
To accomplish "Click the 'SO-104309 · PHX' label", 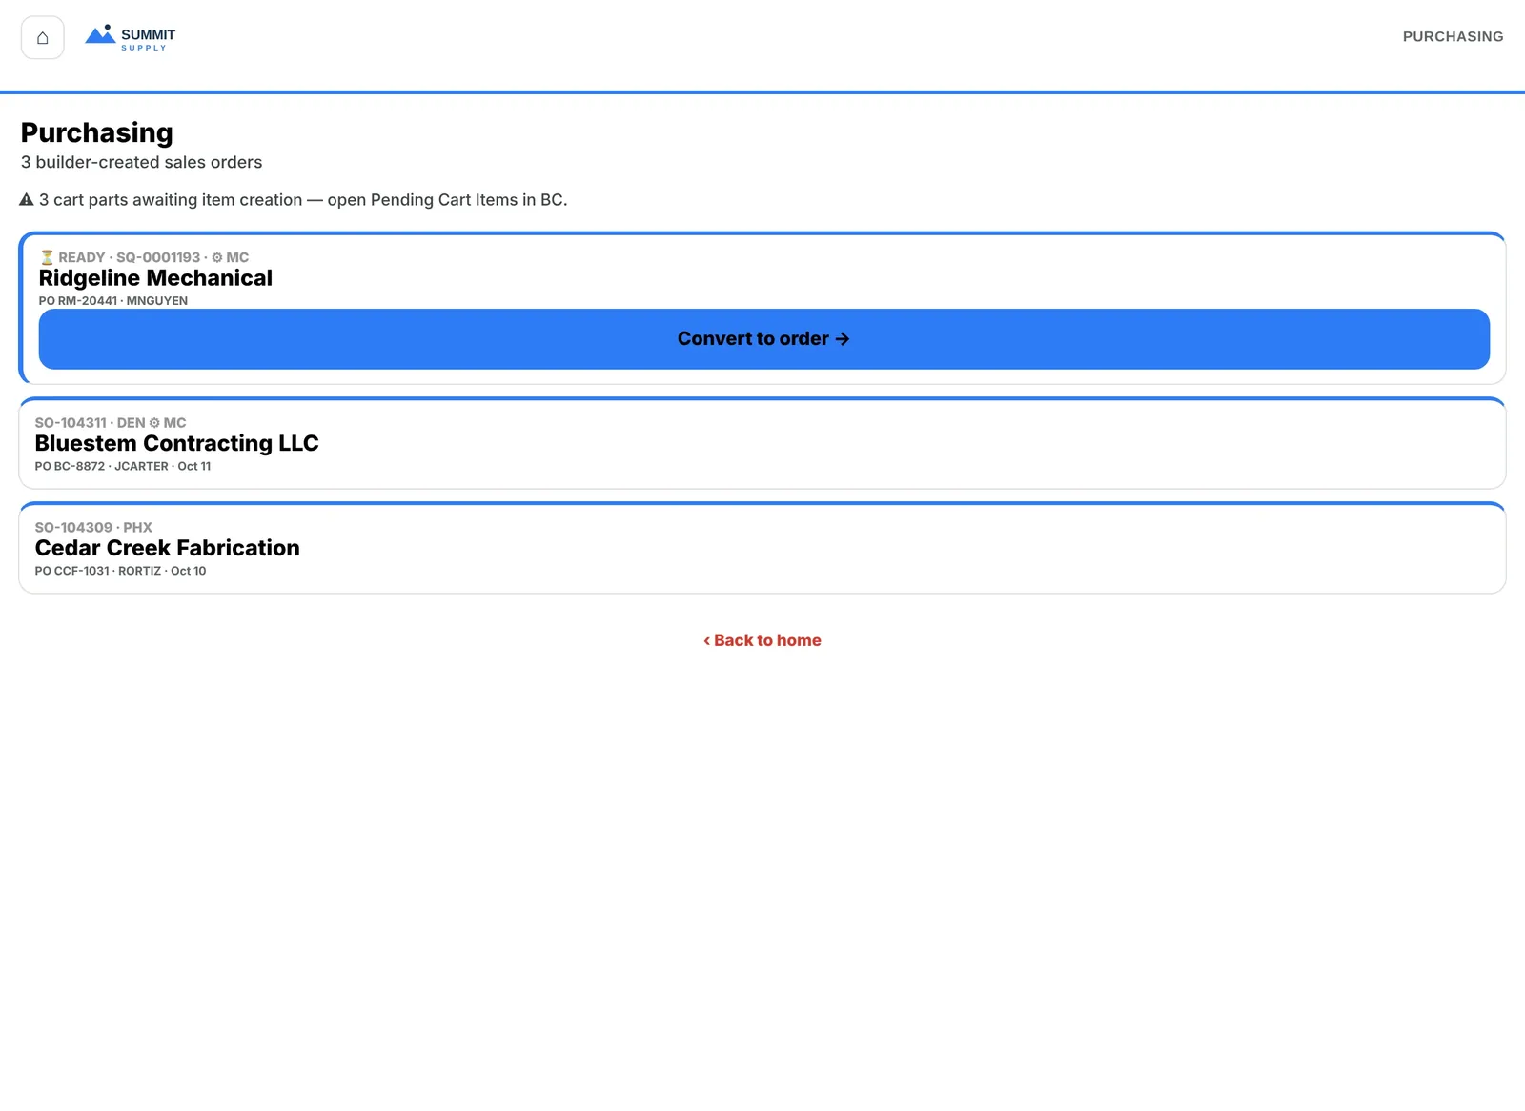I will 93,528.
